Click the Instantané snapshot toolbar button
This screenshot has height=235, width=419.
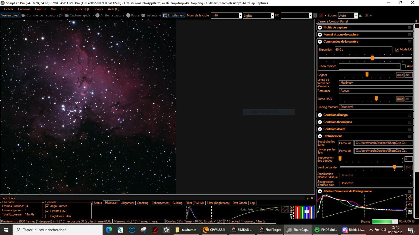(x=151, y=15)
